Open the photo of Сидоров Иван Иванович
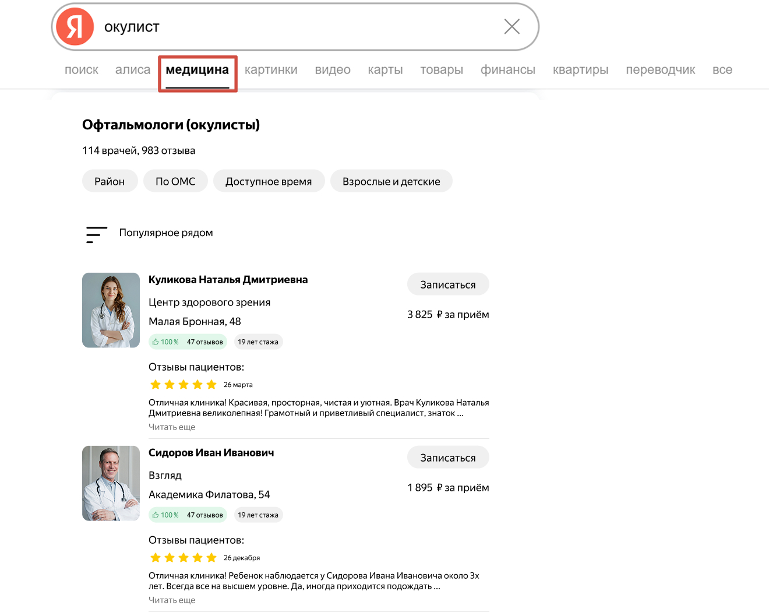Image resolution: width=769 pixels, height=612 pixels. click(x=111, y=483)
